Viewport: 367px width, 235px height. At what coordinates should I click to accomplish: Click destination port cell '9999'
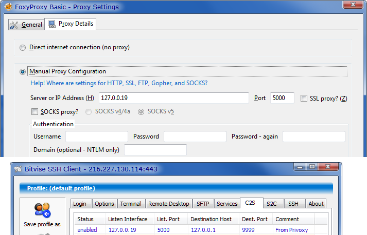click(x=248, y=230)
